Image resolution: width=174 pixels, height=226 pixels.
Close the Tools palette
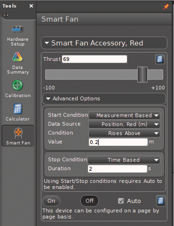click(x=31, y=6)
